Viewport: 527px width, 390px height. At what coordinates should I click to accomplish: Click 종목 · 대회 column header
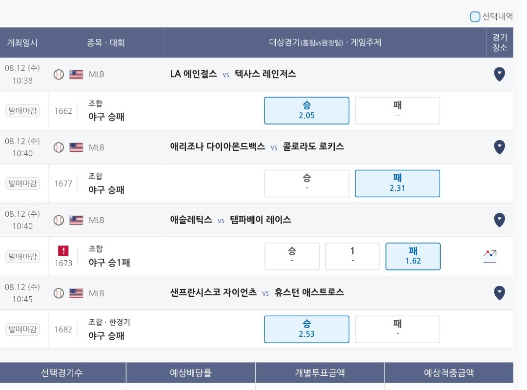106,42
